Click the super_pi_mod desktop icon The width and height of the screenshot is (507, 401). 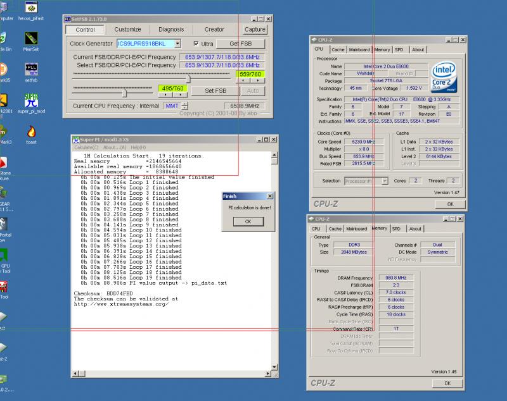[x=31, y=101]
